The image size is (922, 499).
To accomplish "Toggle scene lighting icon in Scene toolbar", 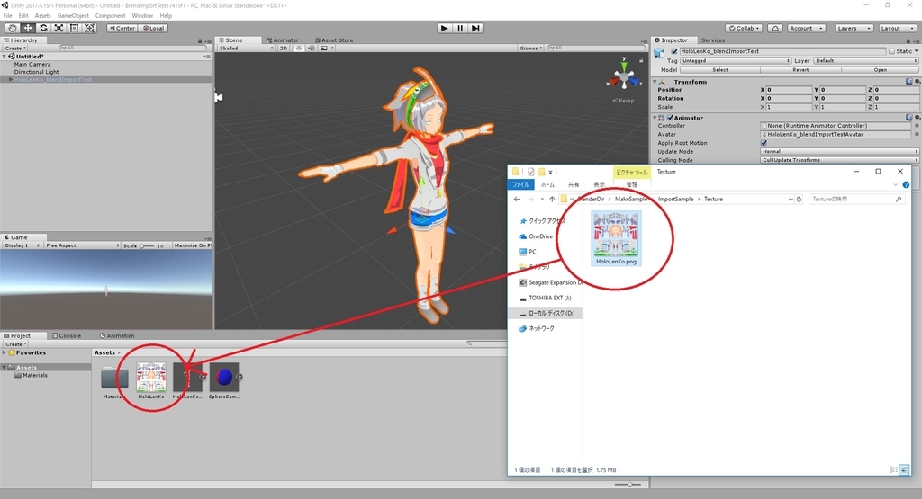I will click(x=298, y=49).
